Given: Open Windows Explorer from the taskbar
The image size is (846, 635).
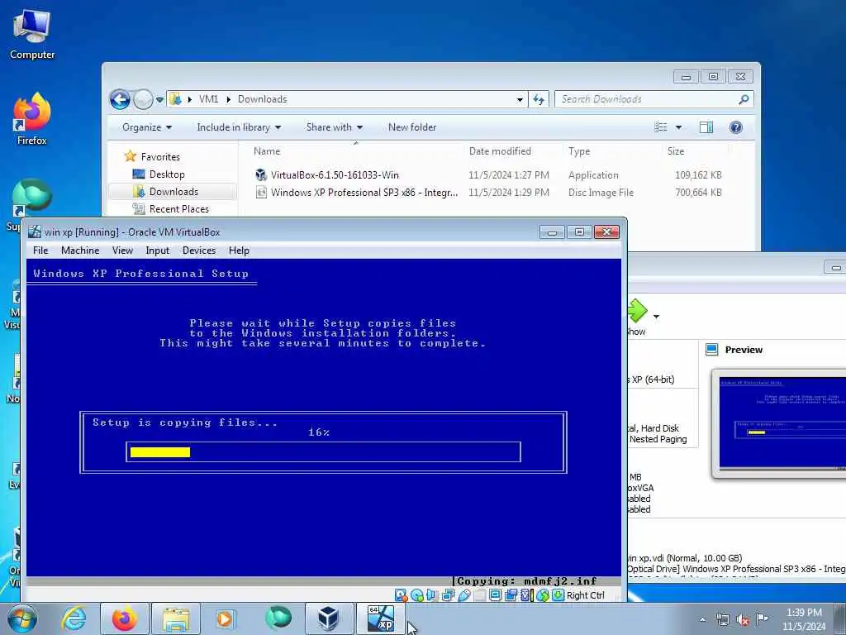Looking at the screenshot, I should (176, 618).
